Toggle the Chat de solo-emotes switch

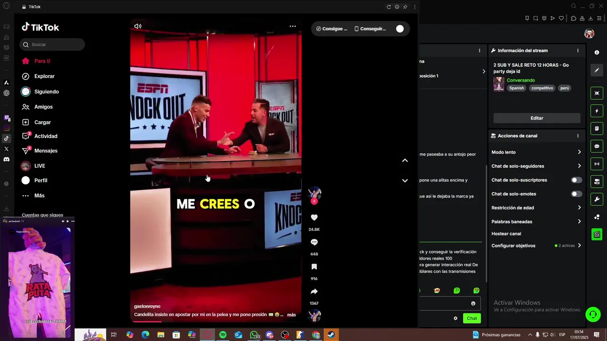point(576,194)
